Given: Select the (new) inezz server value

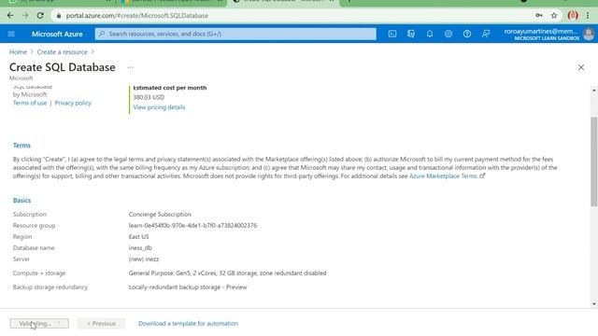Looking at the screenshot, I should point(144,259).
